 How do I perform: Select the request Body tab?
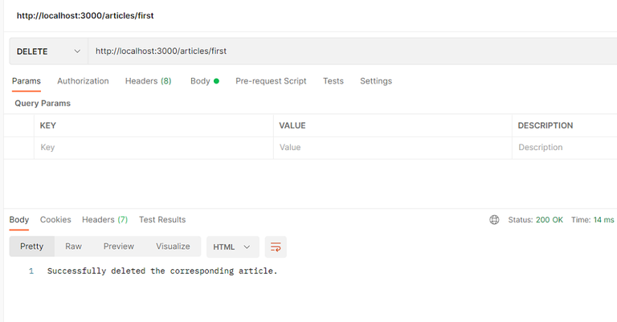click(200, 81)
